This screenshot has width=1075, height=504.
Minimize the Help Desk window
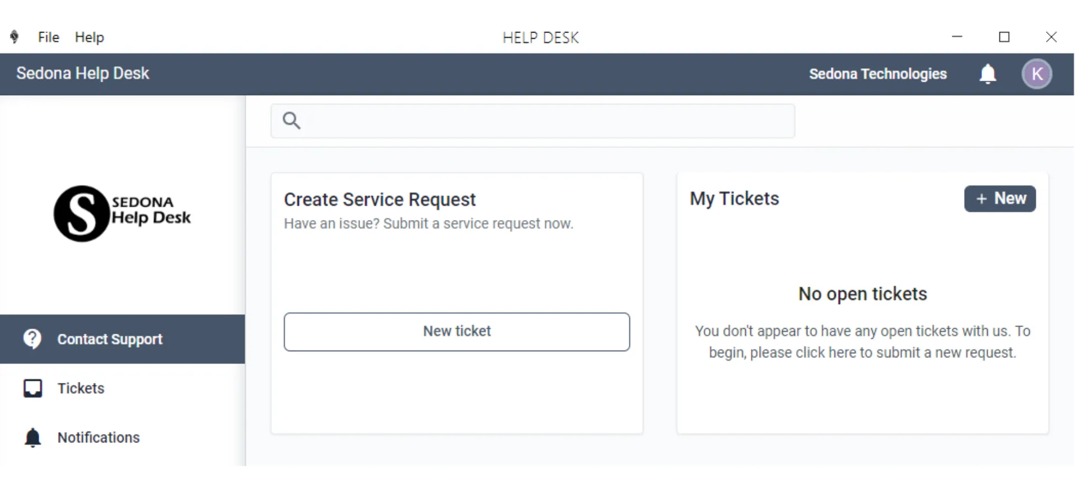tap(957, 37)
